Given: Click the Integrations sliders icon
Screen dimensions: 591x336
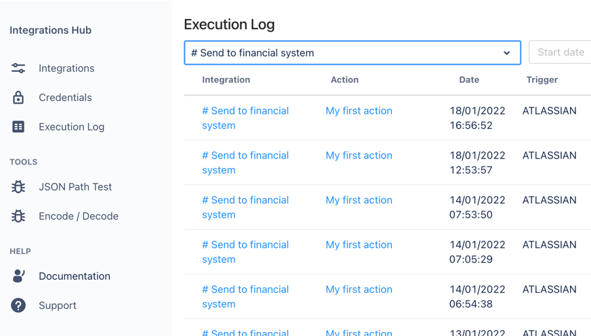Looking at the screenshot, I should [x=18, y=68].
